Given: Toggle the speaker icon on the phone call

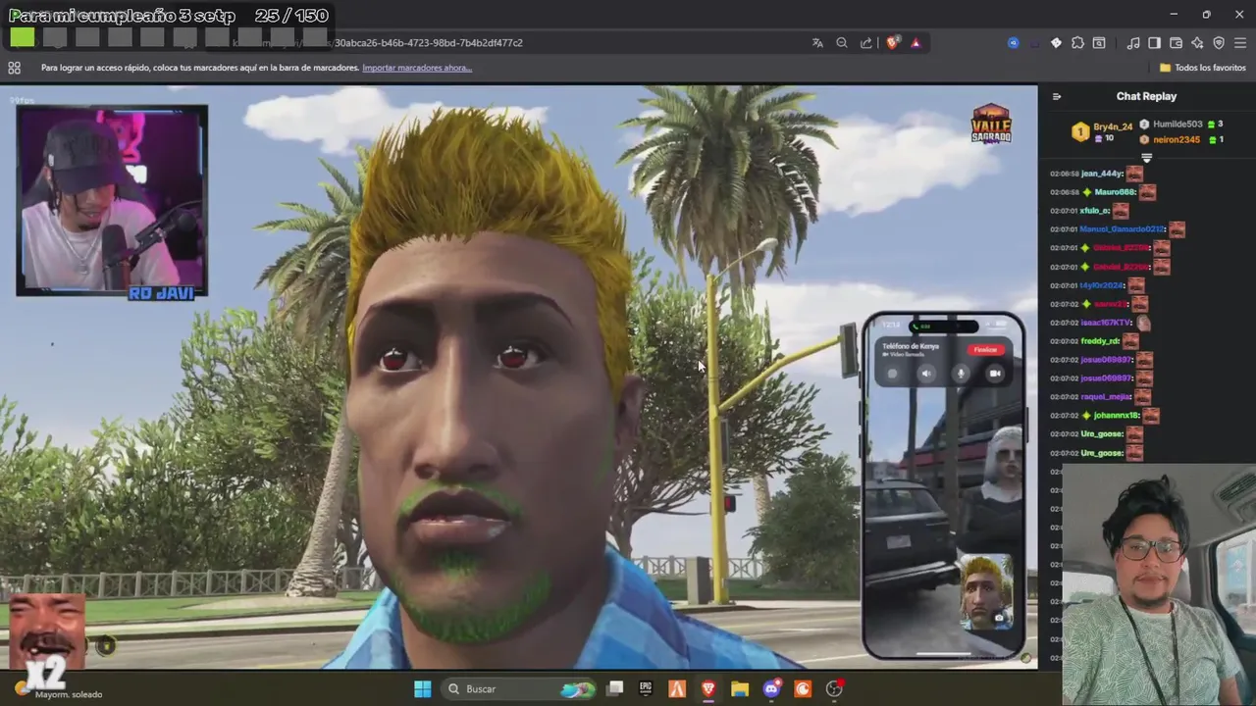Looking at the screenshot, I should pos(926,374).
